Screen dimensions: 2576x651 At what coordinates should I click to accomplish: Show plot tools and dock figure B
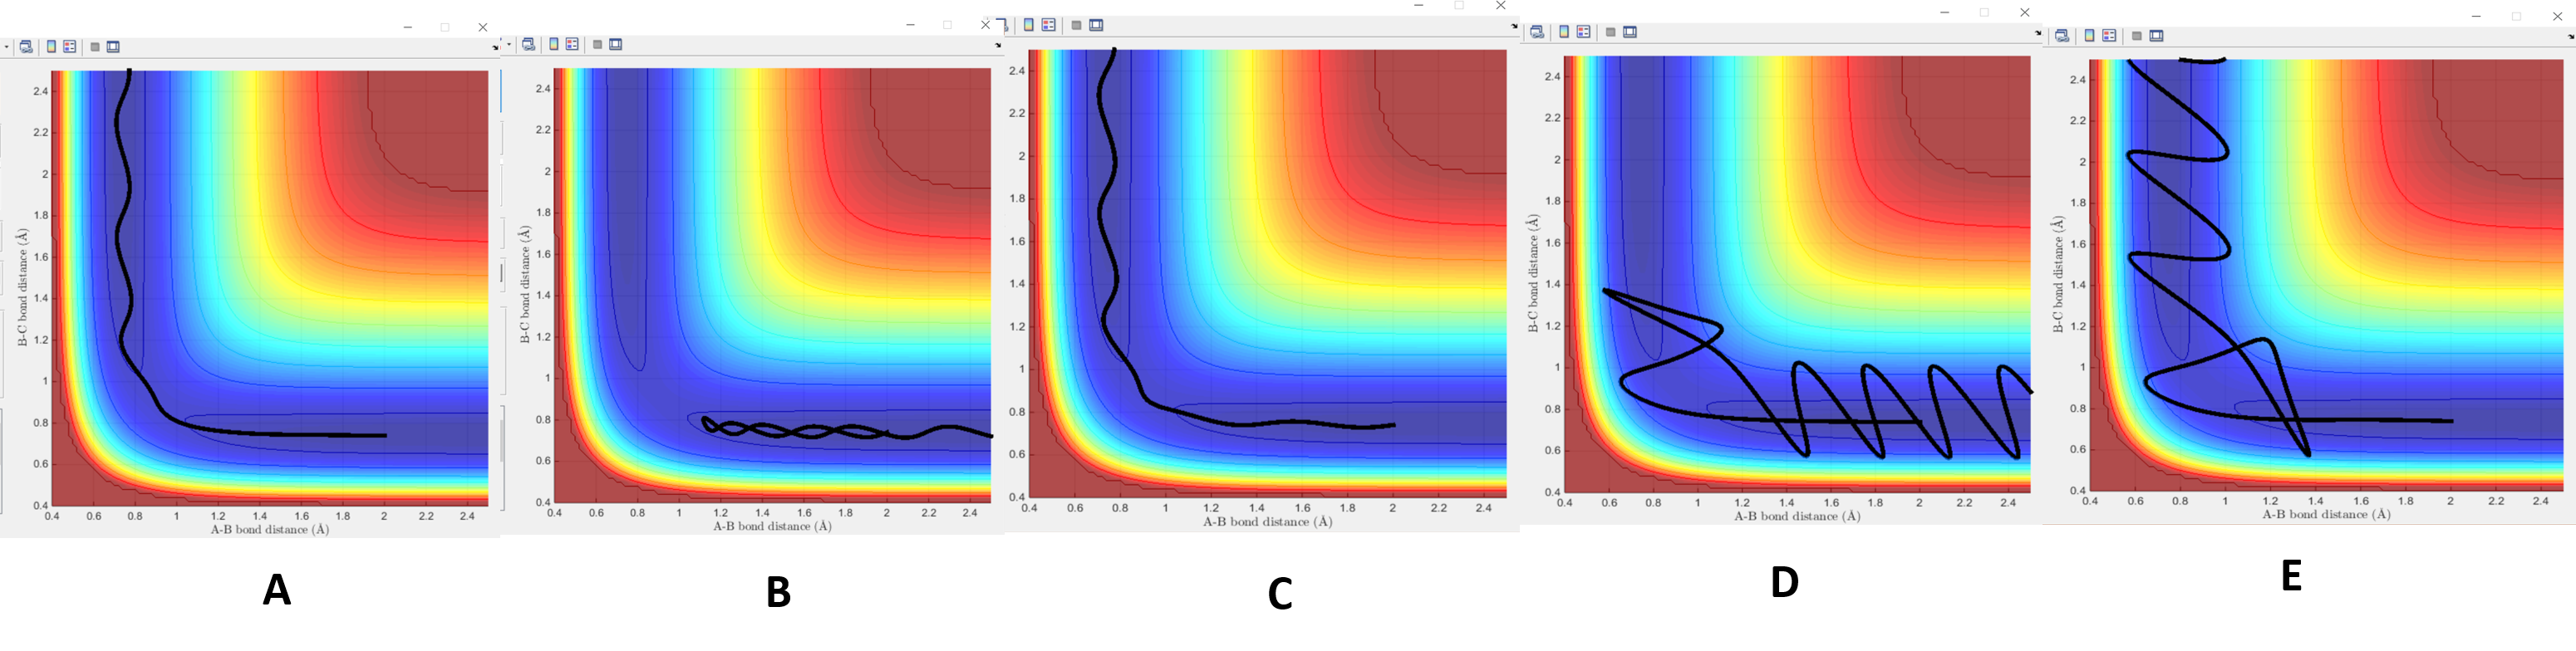click(x=616, y=44)
